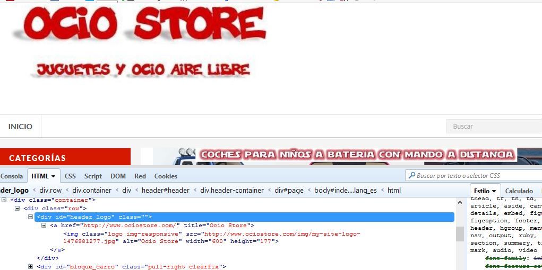Collapse the div class row node
Image resolution: width=542 pixels, height=270 pixels.
(x=17, y=208)
